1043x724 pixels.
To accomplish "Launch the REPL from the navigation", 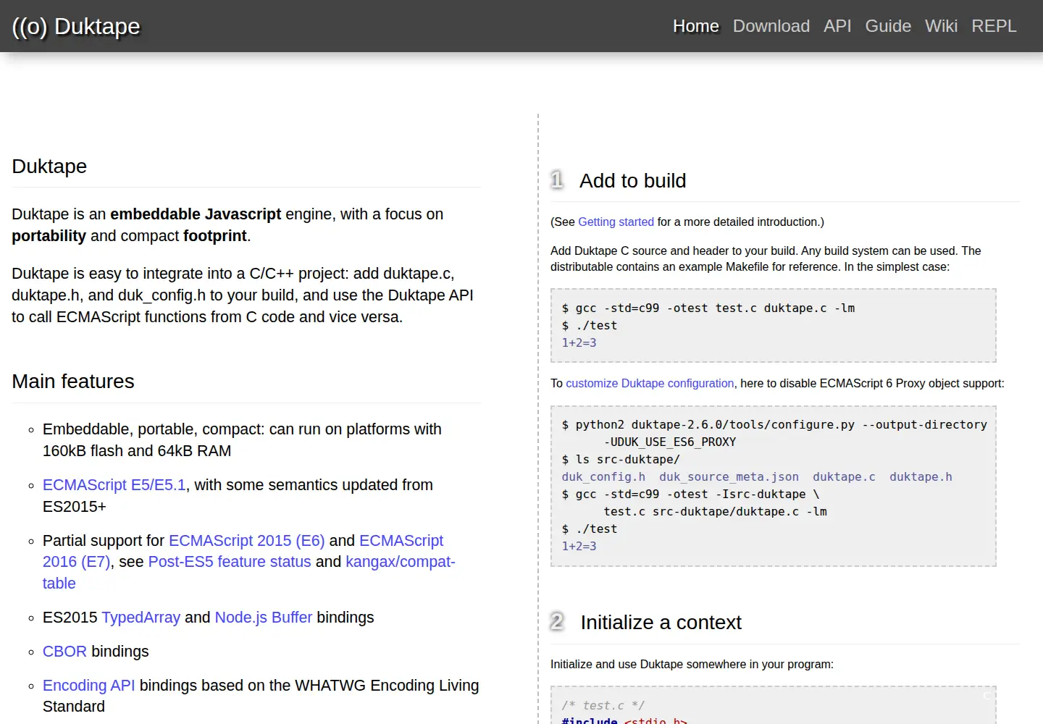I will pyautogui.click(x=994, y=26).
